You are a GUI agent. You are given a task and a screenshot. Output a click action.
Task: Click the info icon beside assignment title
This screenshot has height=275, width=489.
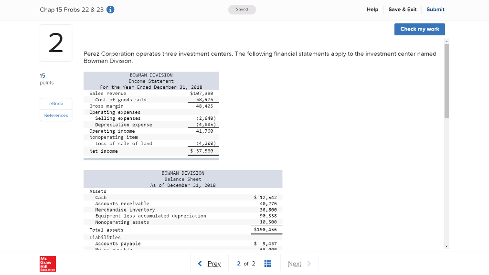coord(110,10)
